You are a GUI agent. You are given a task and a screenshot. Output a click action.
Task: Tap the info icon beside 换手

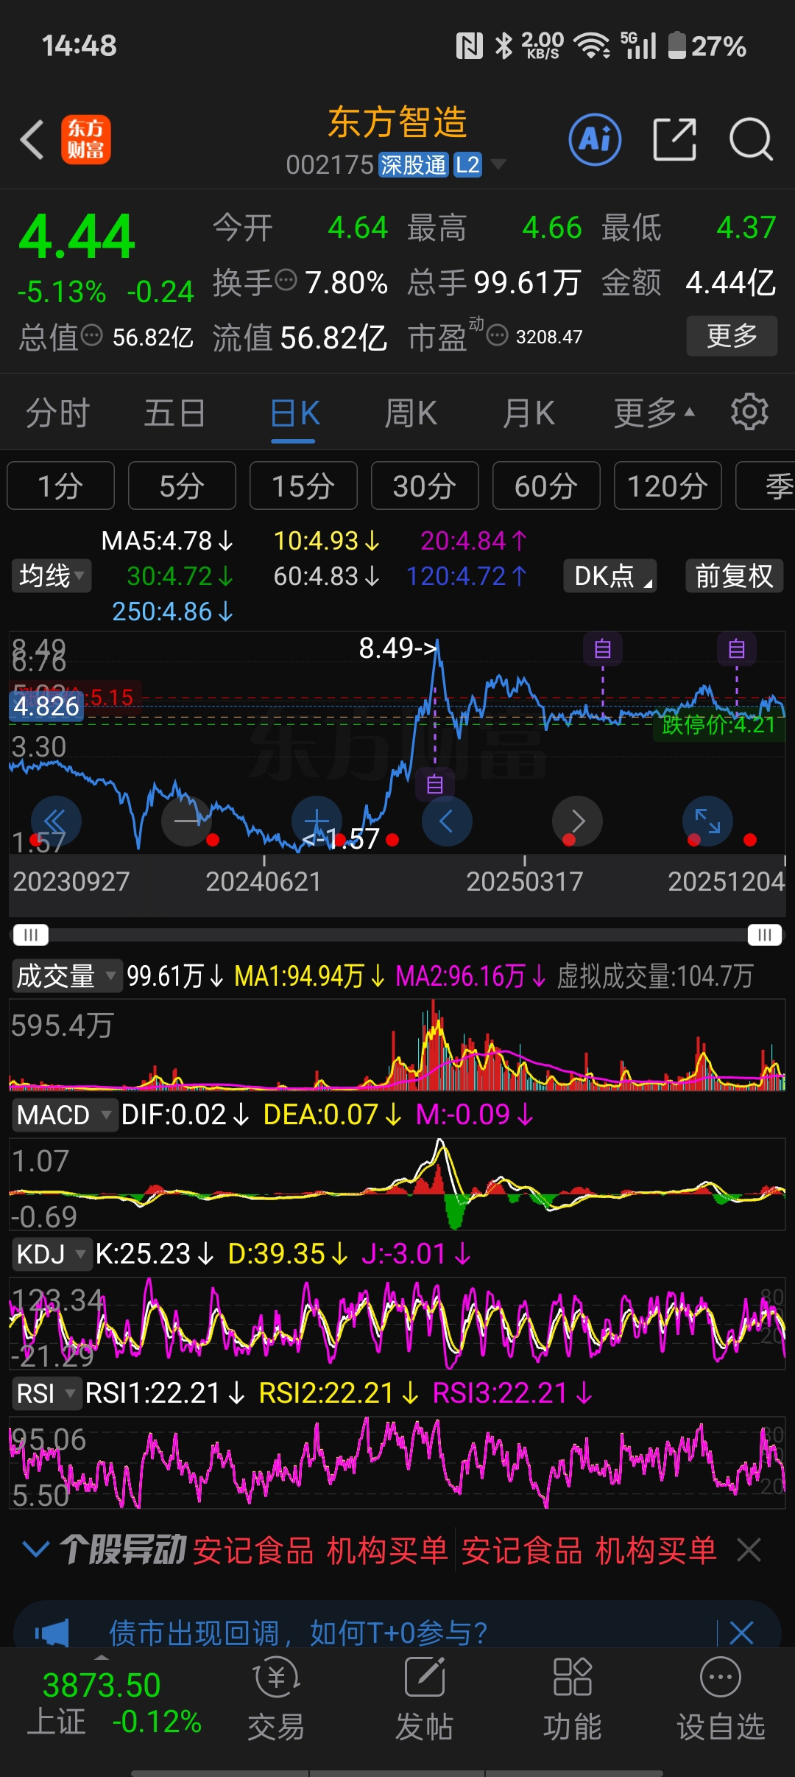point(286,280)
